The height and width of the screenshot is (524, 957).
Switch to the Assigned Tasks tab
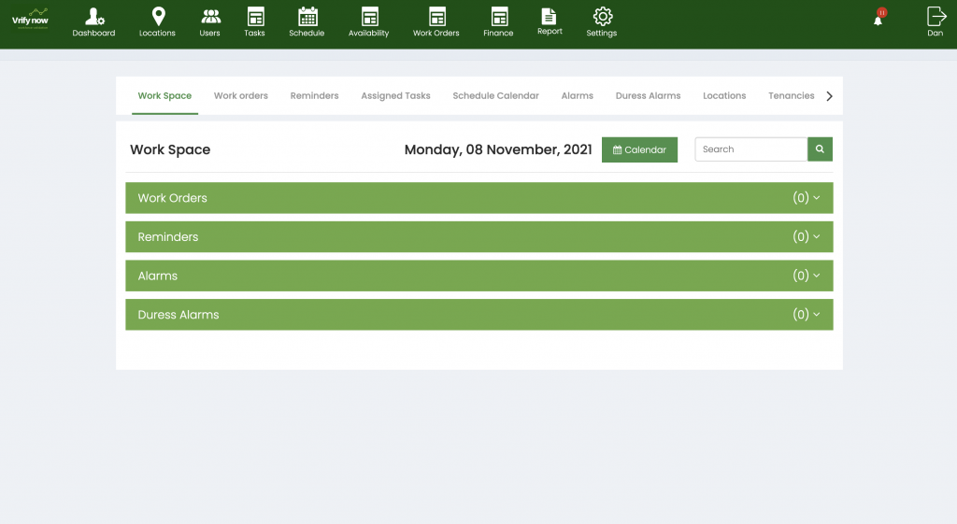[x=395, y=96]
